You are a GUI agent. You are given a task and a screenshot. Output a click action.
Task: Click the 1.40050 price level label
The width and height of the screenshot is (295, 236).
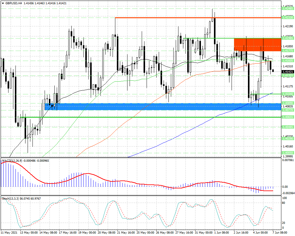288,153
